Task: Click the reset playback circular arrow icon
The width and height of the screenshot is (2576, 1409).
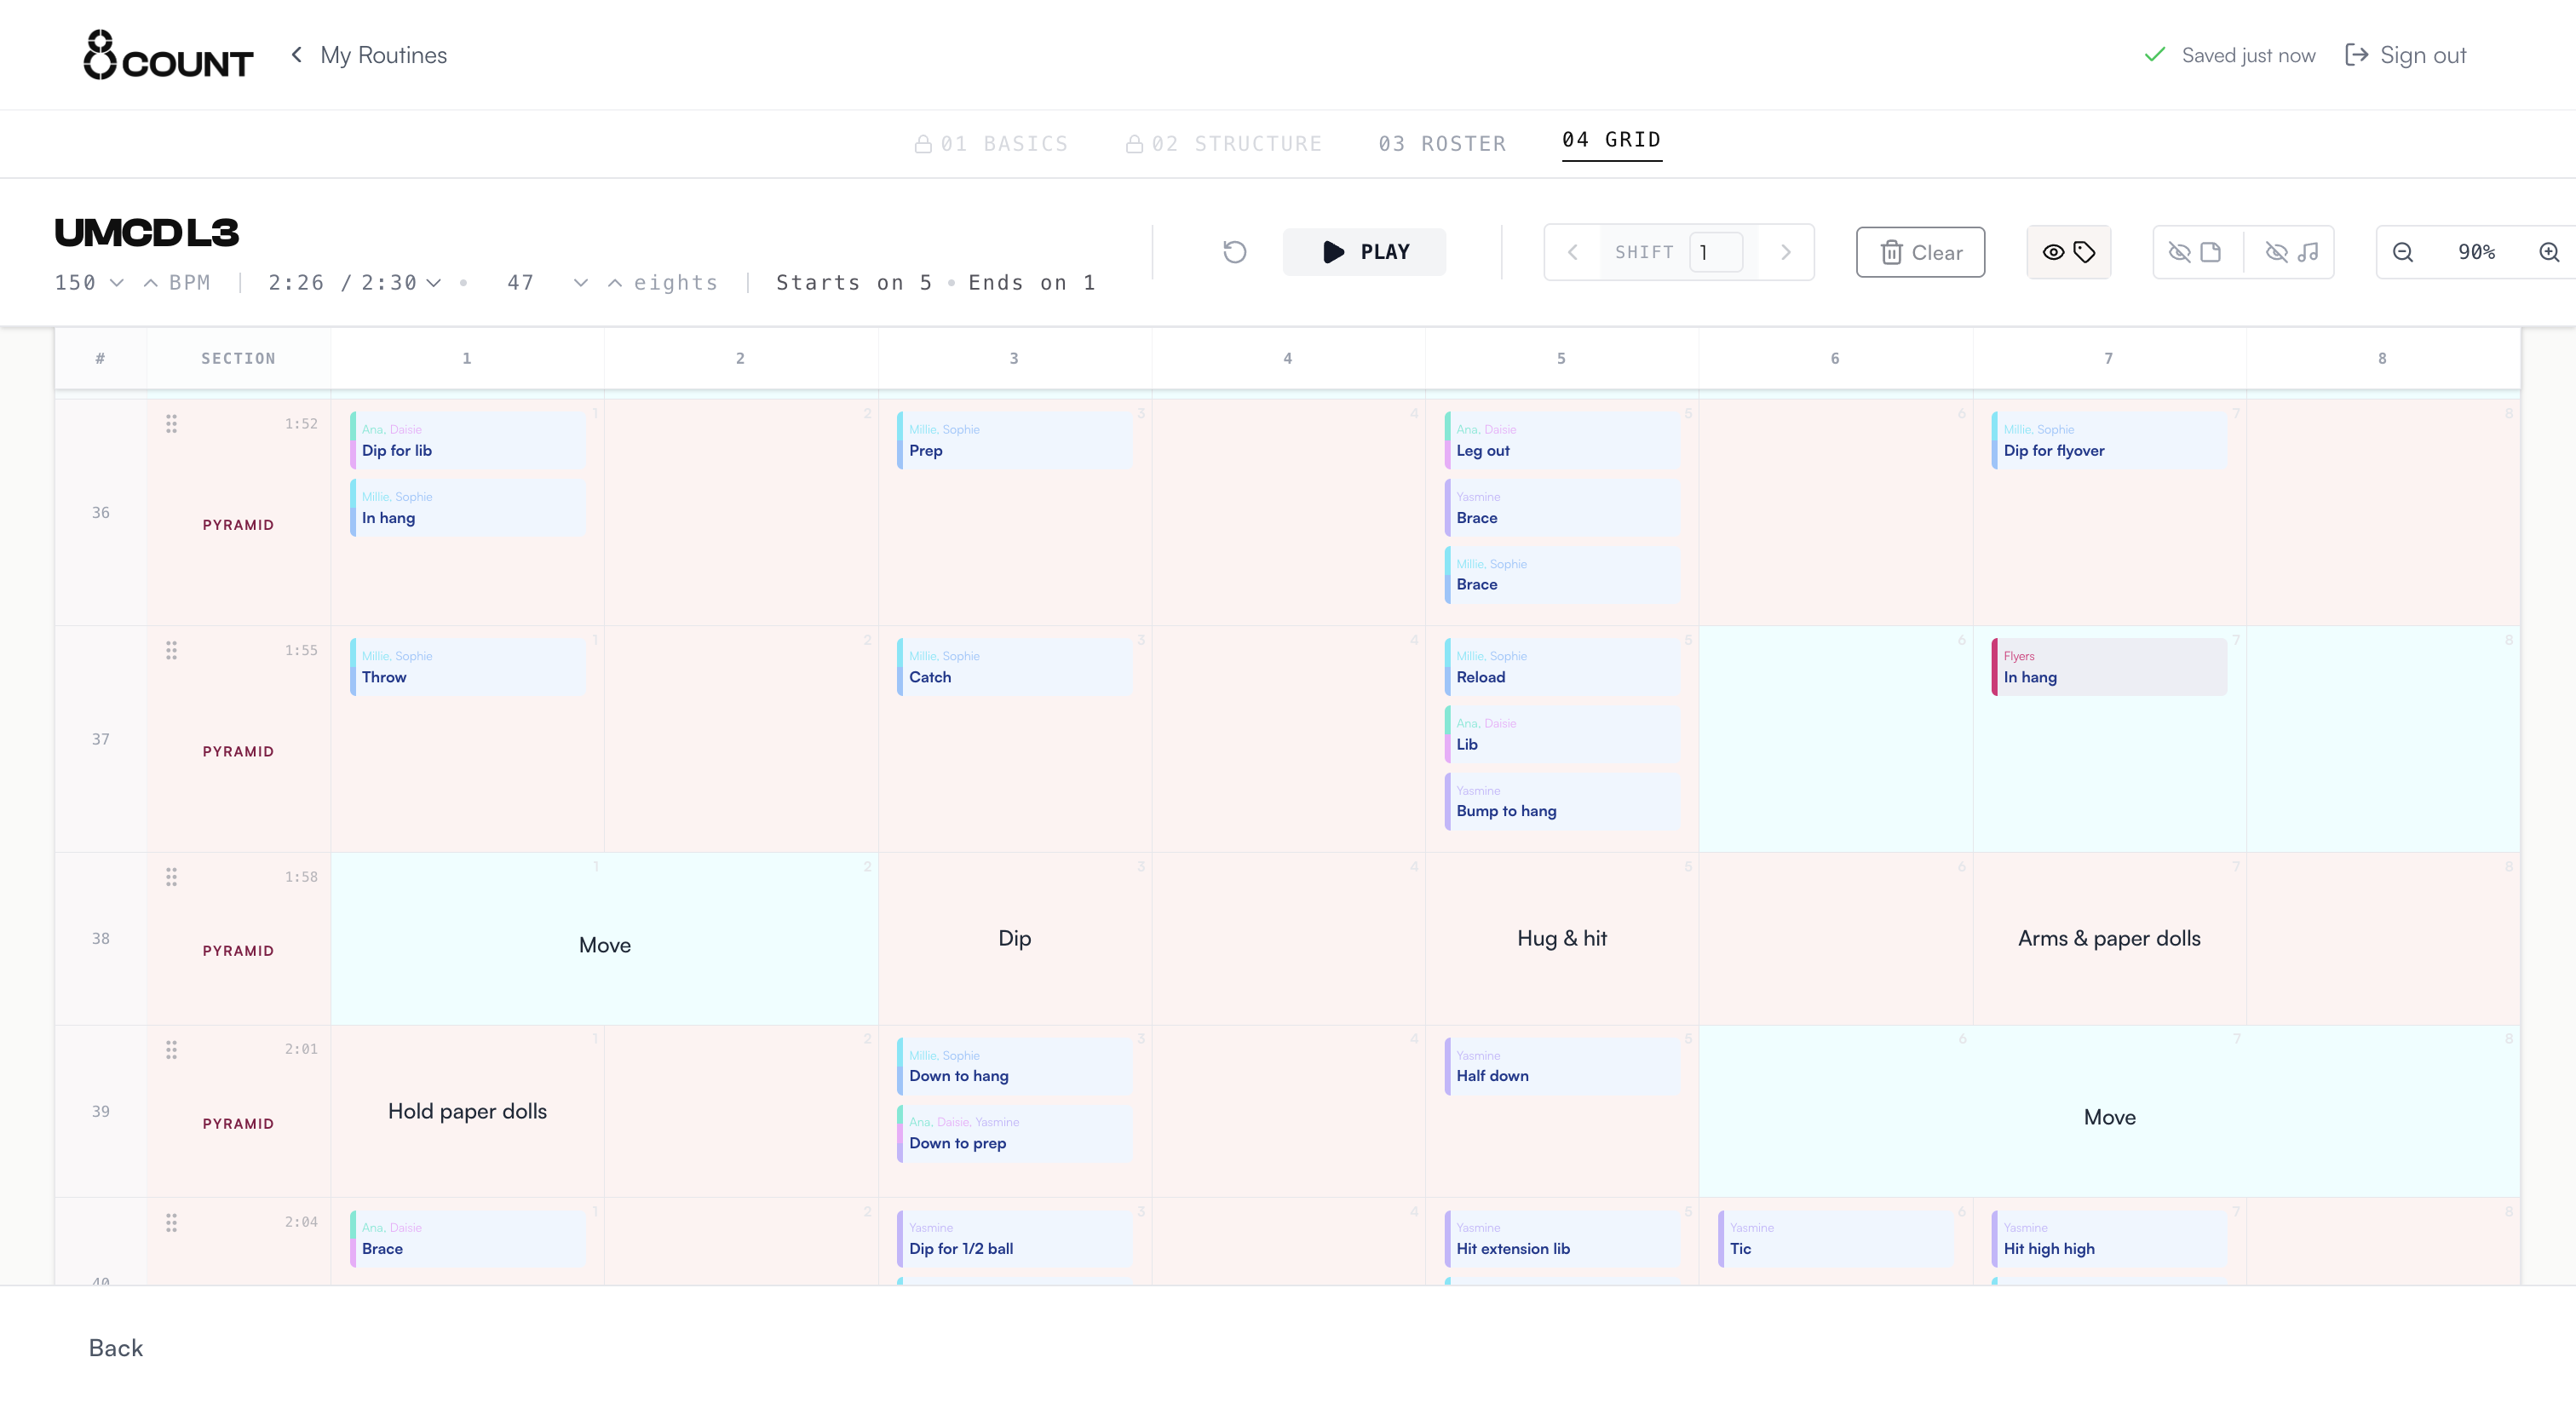Action: click(x=1235, y=252)
